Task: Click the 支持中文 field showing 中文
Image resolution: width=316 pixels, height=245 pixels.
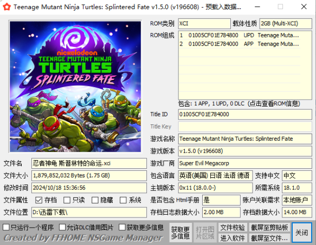Action: click(297, 176)
